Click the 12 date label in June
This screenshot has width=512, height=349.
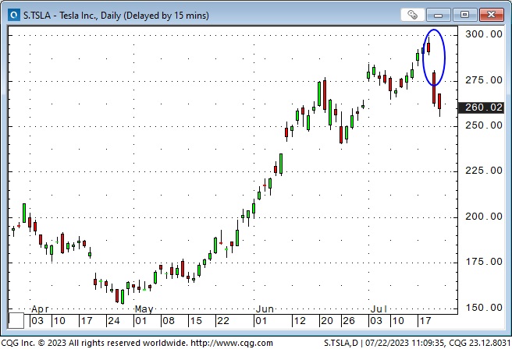pyautogui.click(x=300, y=321)
